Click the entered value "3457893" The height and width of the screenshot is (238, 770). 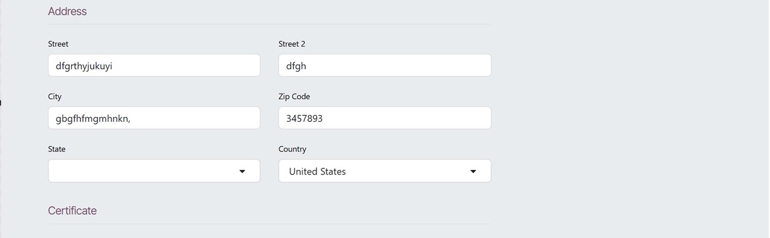pyautogui.click(x=304, y=118)
